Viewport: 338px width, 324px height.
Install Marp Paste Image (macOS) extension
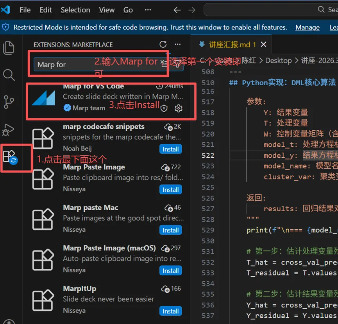[x=170, y=271]
